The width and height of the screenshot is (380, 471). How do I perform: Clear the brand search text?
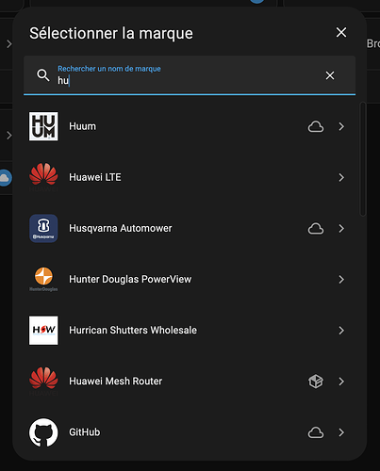330,75
